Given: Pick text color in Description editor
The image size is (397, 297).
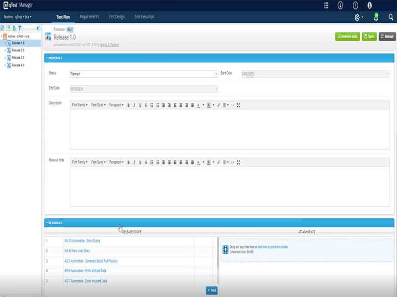Looking at the screenshot, I should point(198,105).
